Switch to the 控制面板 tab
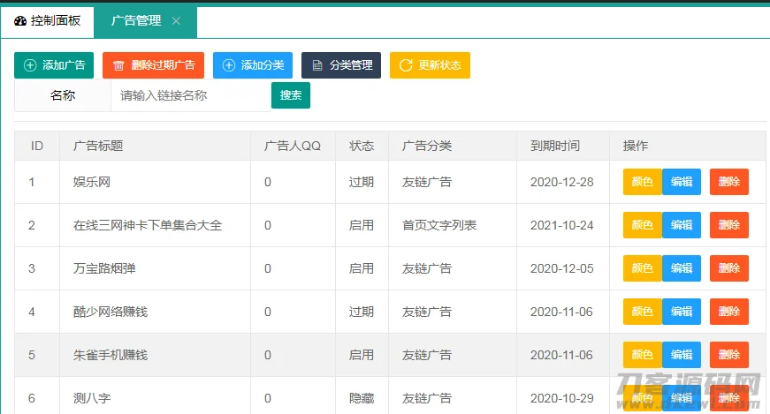Viewport: 770px width, 414px height. point(47,21)
